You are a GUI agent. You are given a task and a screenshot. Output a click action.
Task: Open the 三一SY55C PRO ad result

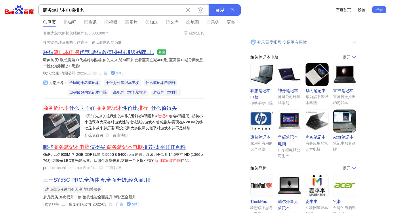pos(97,180)
